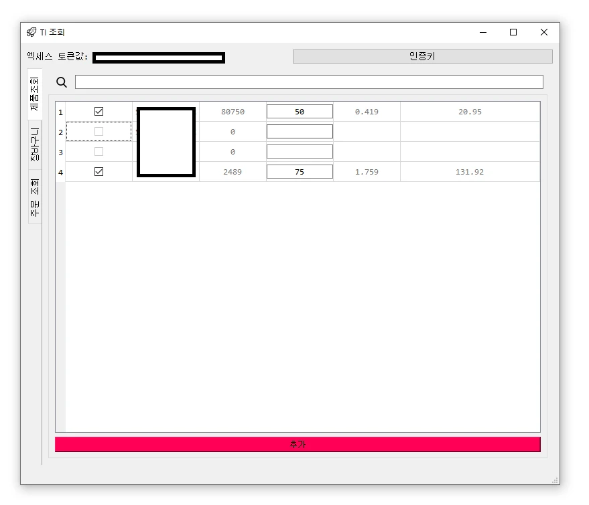The height and width of the screenshot is (505, 589).
Task: Click the rocket app icon in title bar
Action: coord(31,32)
